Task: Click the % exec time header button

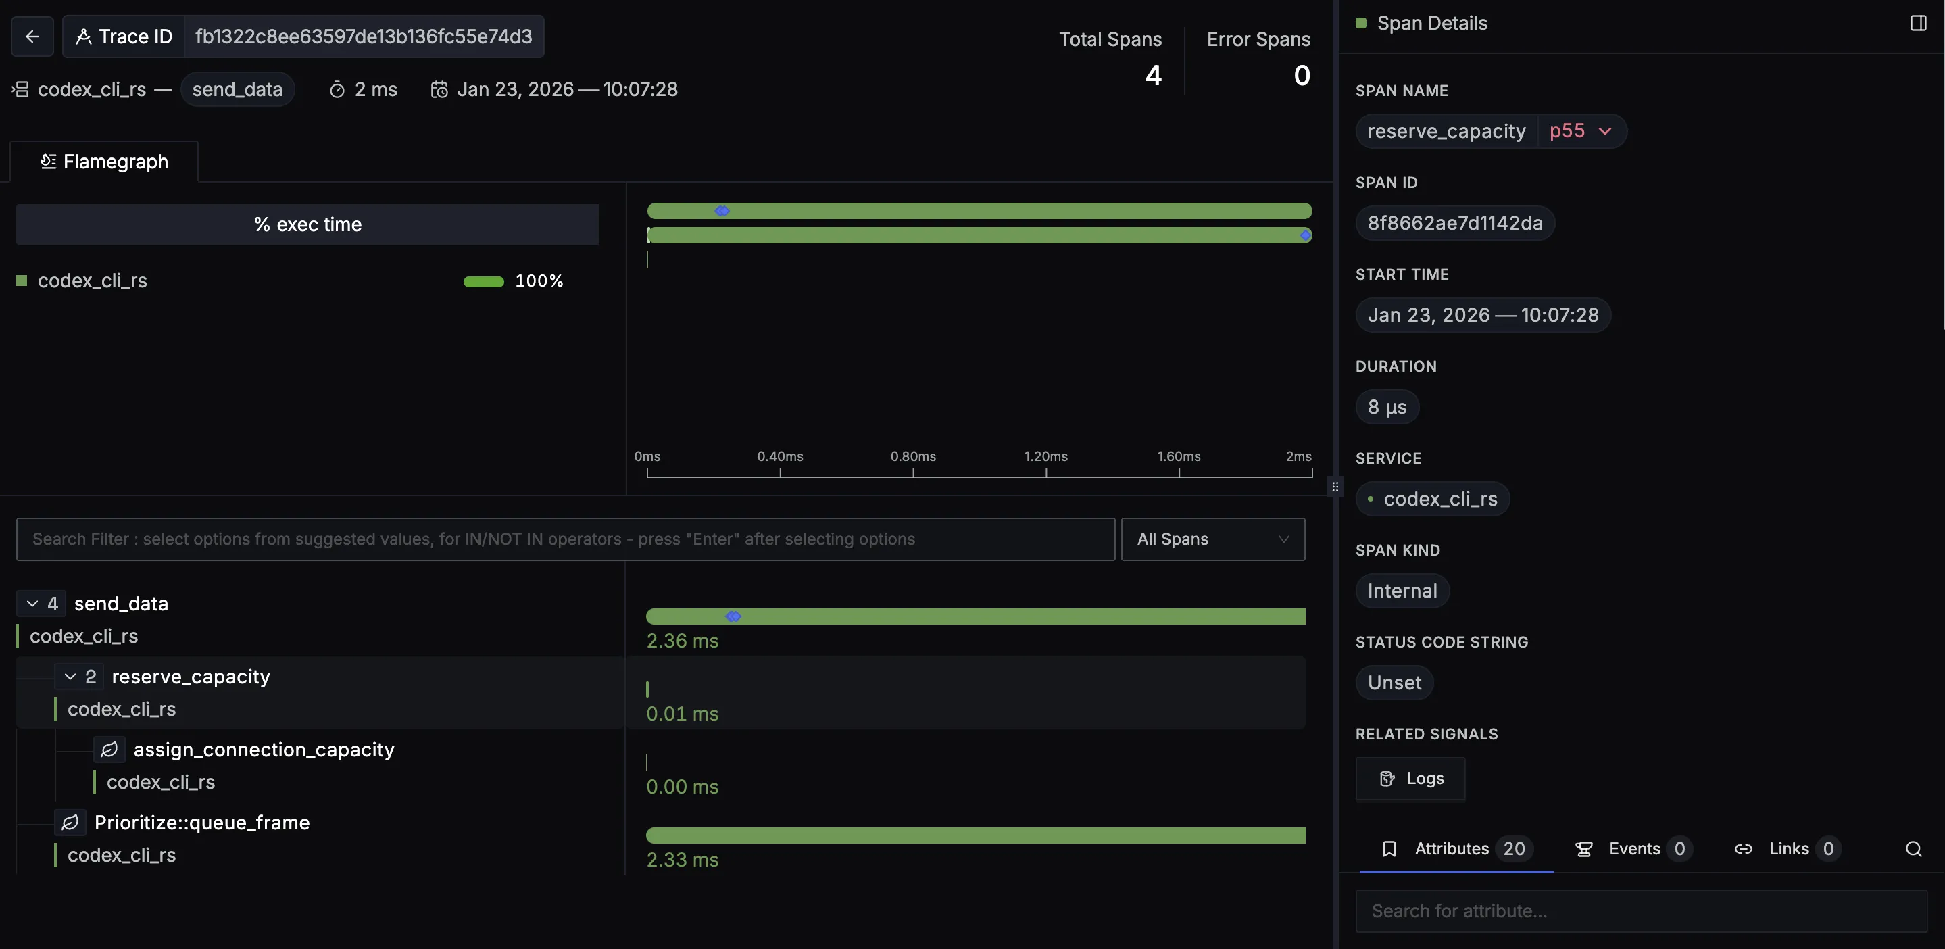Action: (x=307, y=224)
